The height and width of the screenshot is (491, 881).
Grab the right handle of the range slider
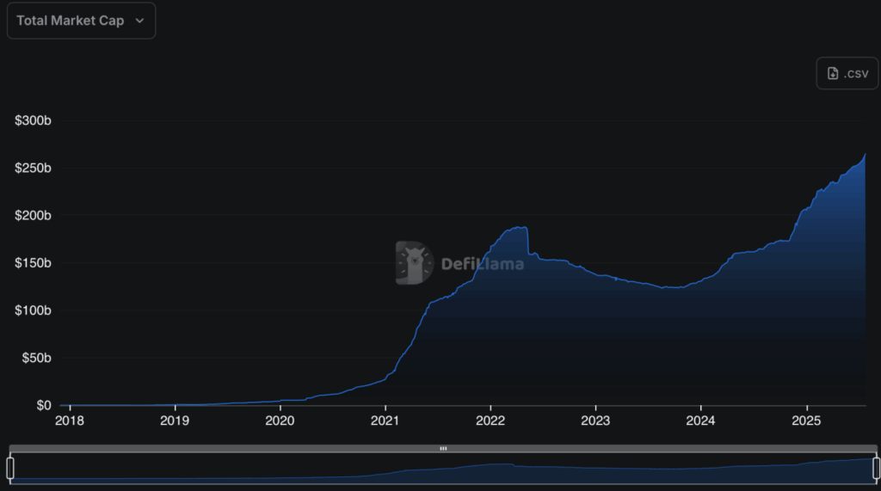pyautogui.click(x=876, y=468)
